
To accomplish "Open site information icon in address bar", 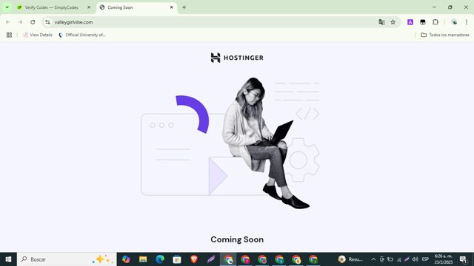I will [47, 22].
